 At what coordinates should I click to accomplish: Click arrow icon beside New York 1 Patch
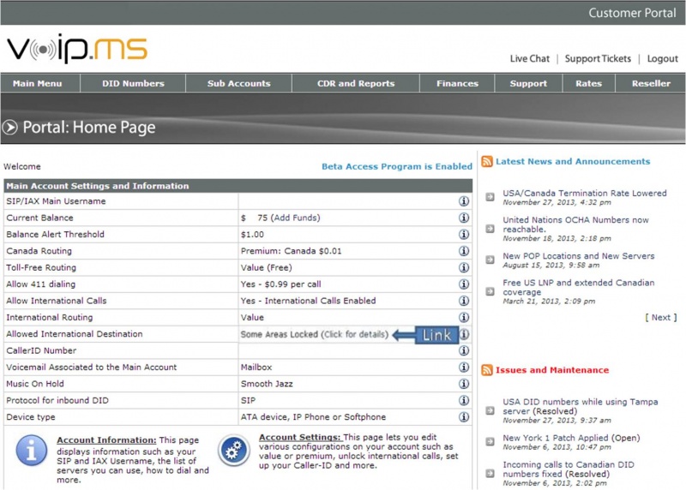(490, 442)
